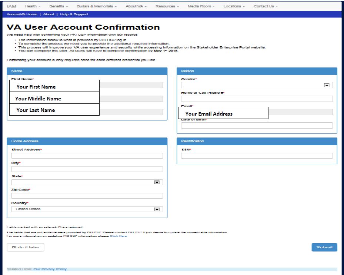
Task: Click the VA User Account Confirmation heading
Action: pos(83,27)
